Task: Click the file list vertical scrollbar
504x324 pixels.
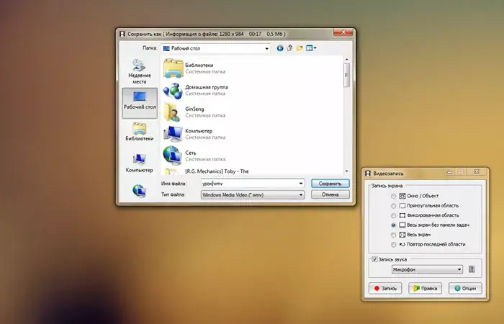Action: pyautogui.click(x=346, y=115)
